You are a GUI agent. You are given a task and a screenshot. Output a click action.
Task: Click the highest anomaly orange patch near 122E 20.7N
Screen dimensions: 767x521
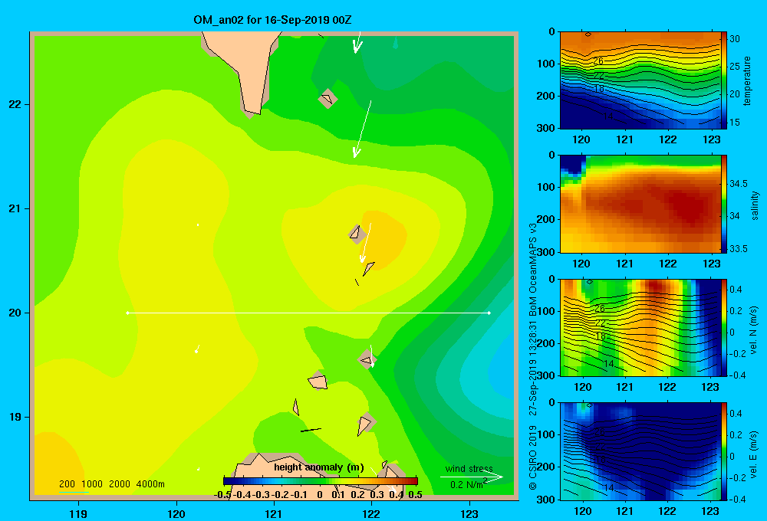385,238
